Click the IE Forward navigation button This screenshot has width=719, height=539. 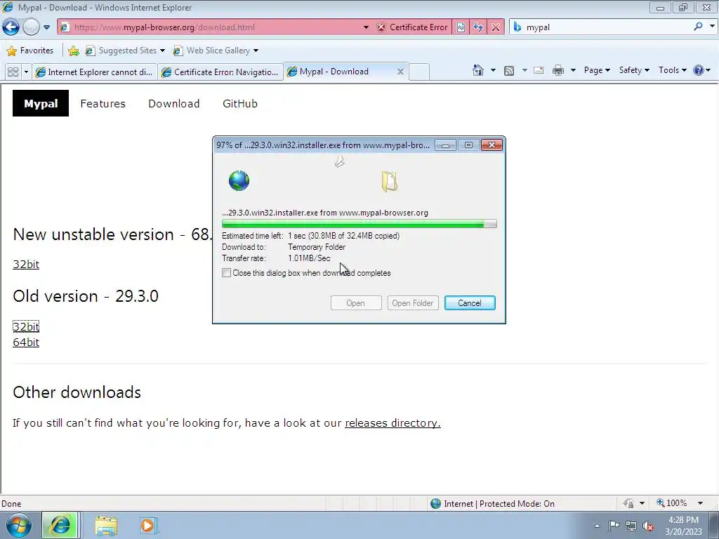(31, 27)
